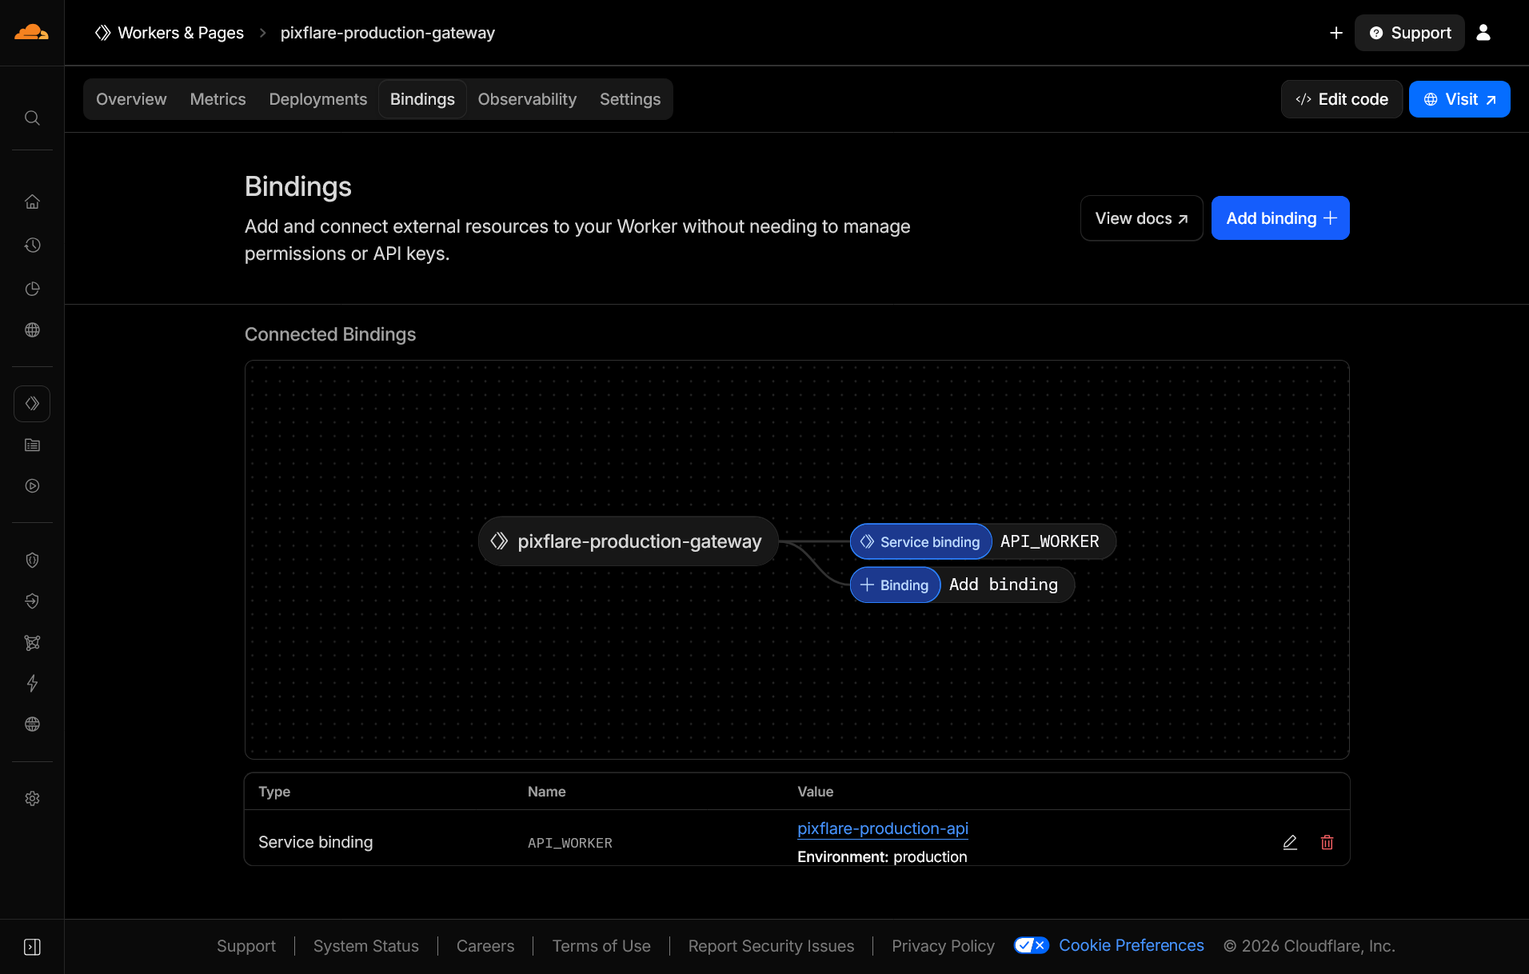1529x974 pixels.
Task: Switch to the Metrics tab
Action: click(x=218, y=98)
